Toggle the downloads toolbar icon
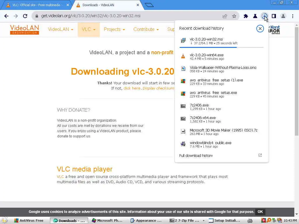The height and width of the screenshot is (224, 299). (265, 16)
